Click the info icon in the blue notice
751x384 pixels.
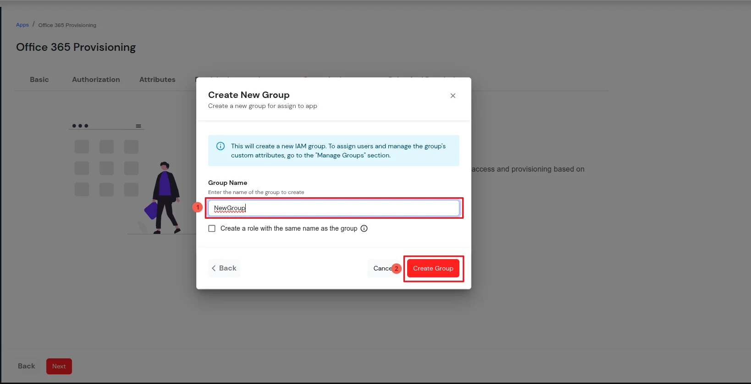(221, 146)
